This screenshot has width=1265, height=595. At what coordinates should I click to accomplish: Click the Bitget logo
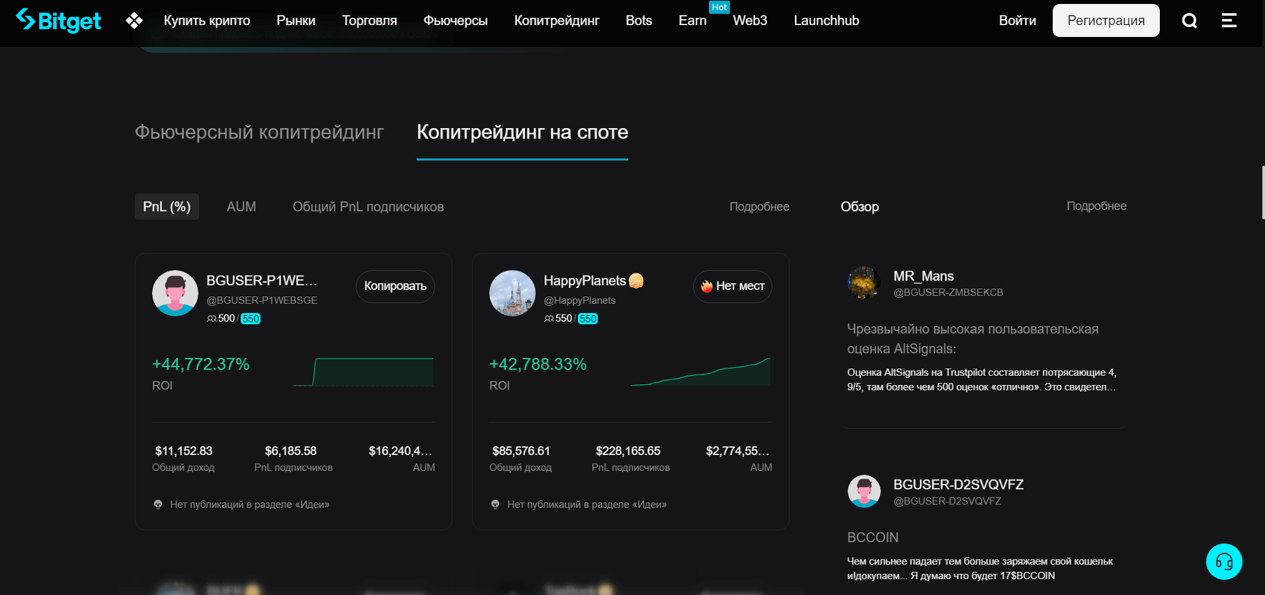[x=58, y=20]
